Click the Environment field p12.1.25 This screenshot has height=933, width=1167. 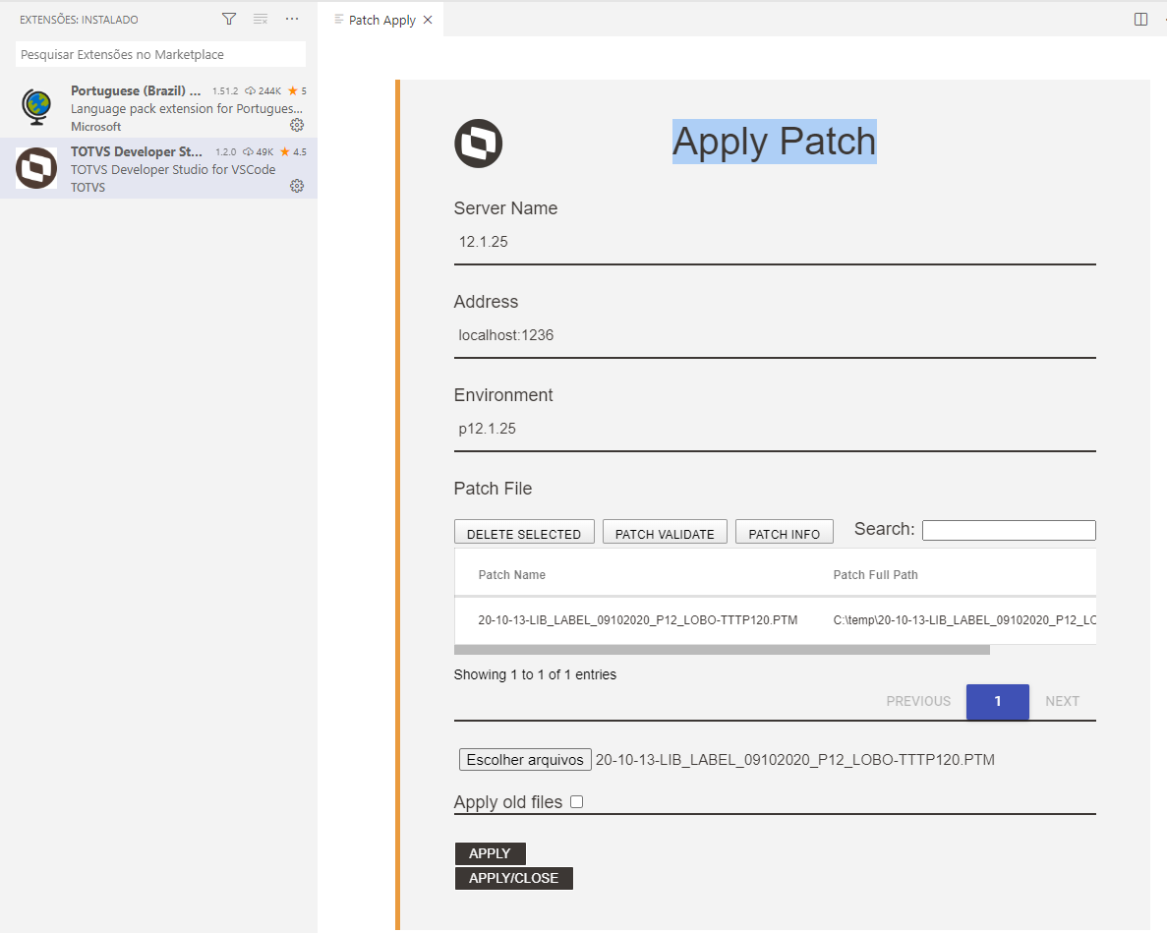pyautogui.click(x=775, y=429)
